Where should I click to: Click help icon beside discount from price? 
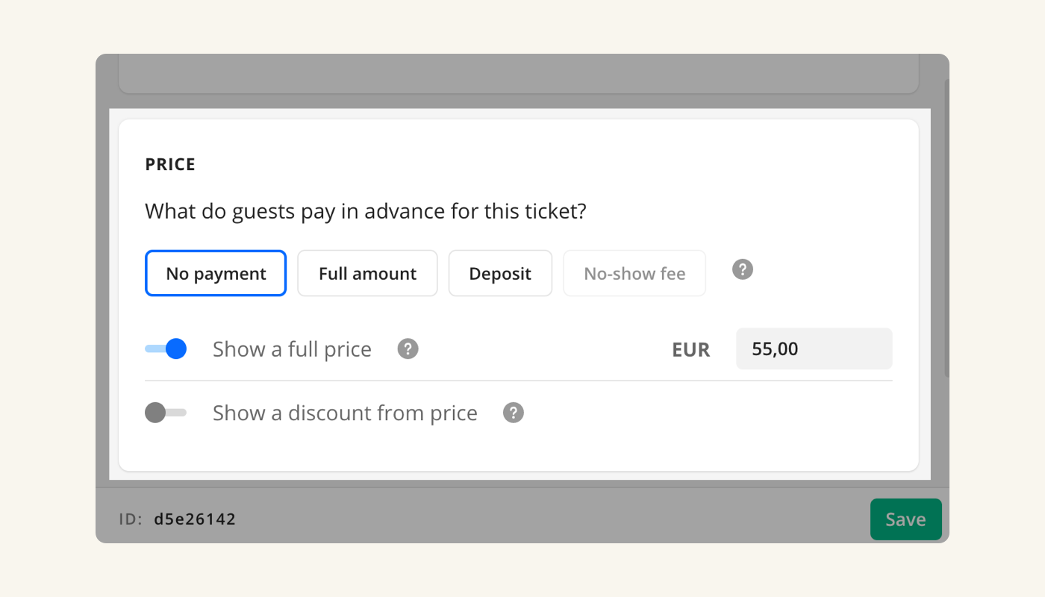pos(514,413)
